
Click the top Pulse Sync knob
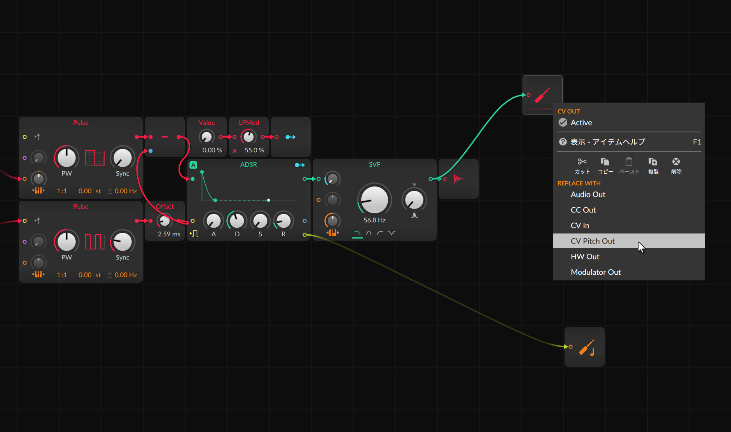122,158
